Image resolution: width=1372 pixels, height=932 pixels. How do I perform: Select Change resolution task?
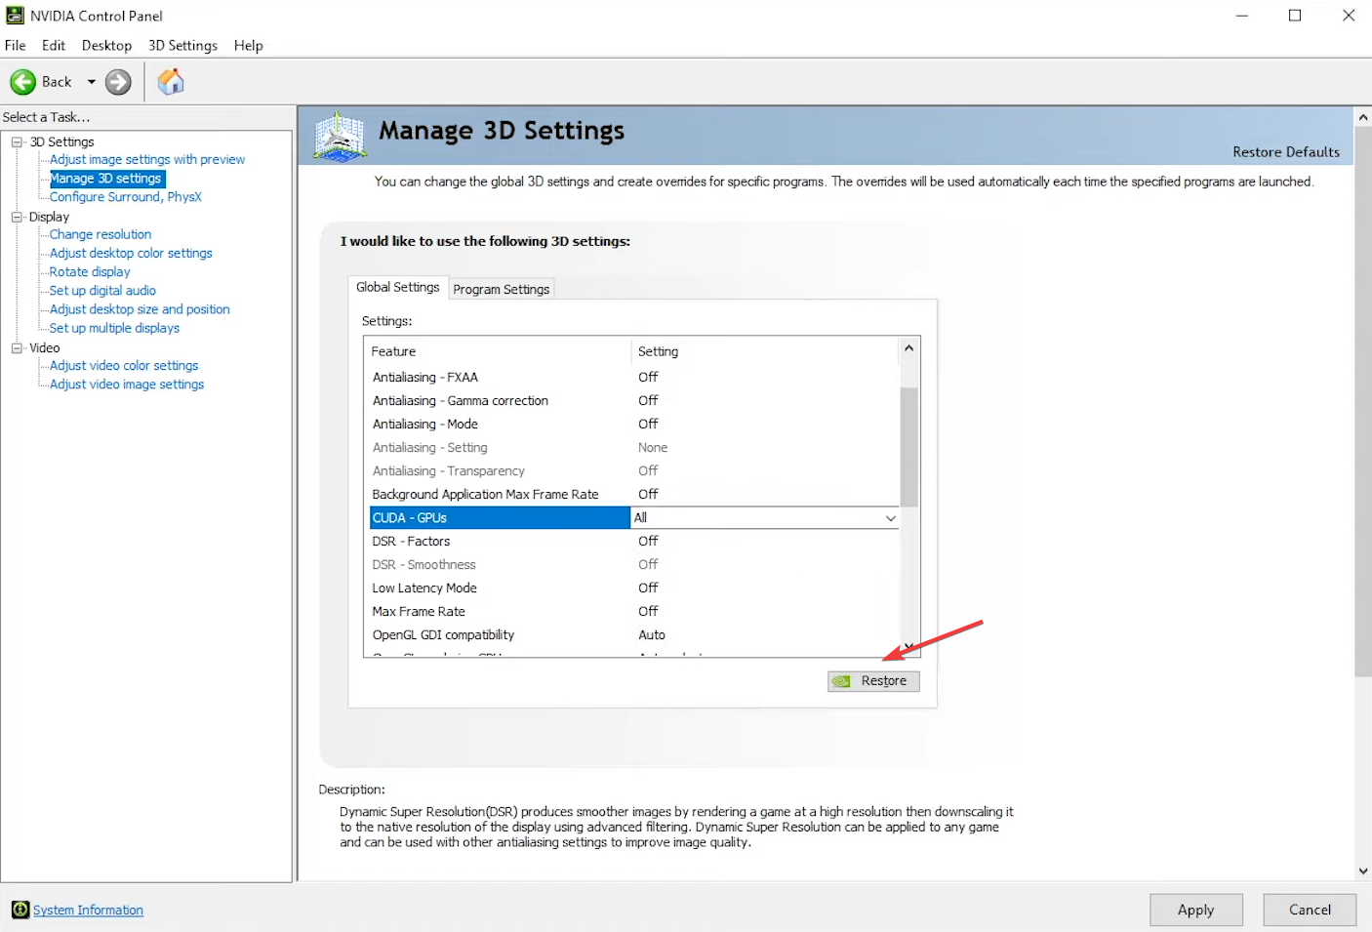(x=101, y=234)
